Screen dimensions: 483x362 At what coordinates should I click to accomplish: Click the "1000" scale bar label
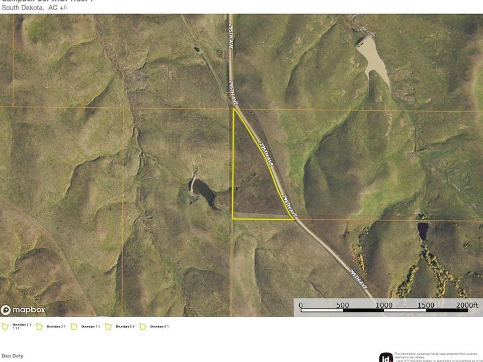click(x=384, y=305)
